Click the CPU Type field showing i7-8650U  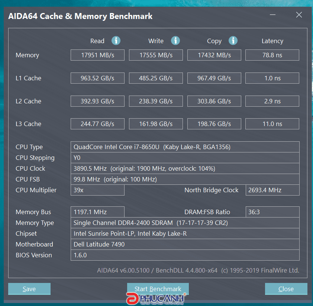point(185,147)
